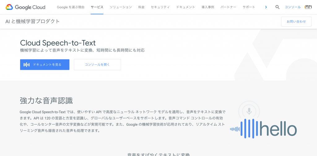317x156 pixels.
Task: Open the セキュリティ menu item
Action: (160, 7)
